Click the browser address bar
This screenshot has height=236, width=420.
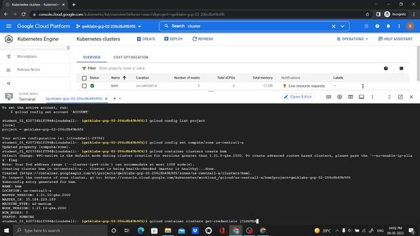[198, 14]
